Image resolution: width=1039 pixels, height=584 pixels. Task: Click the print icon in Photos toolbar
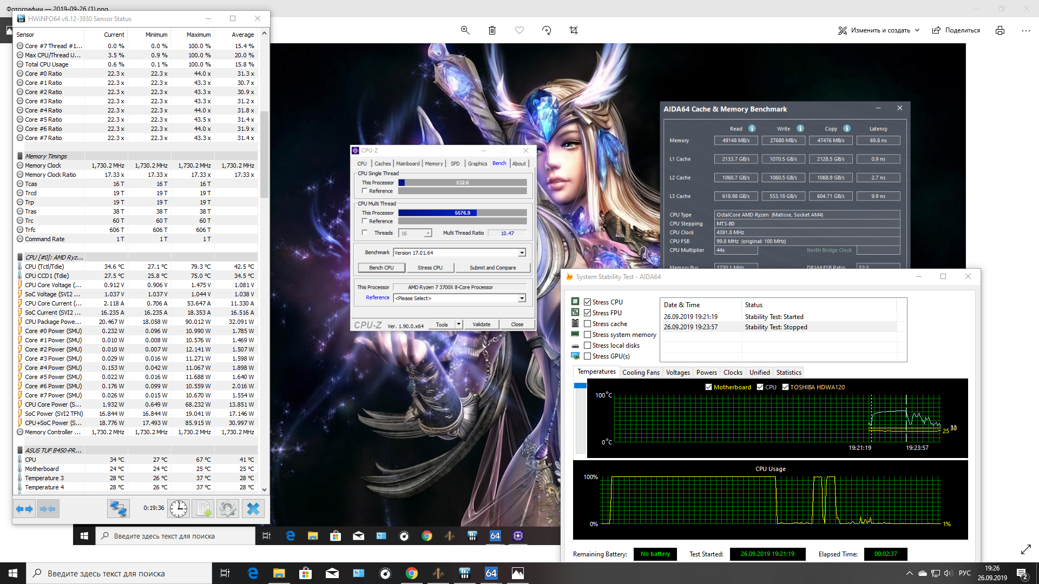tap(999, 30)
